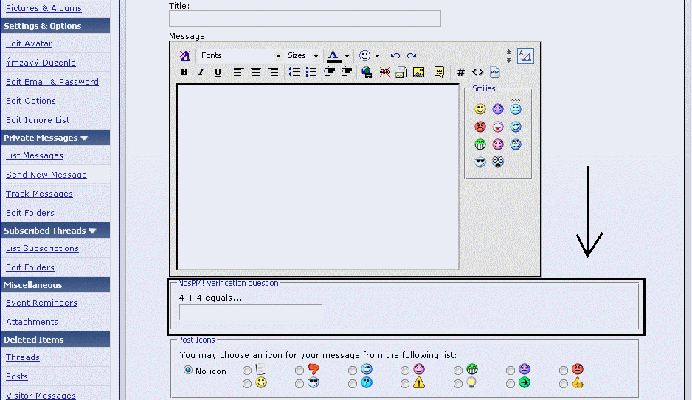Open the Send New Message link
The width and height of the screenshot is (692, 400).
(46, 175)
